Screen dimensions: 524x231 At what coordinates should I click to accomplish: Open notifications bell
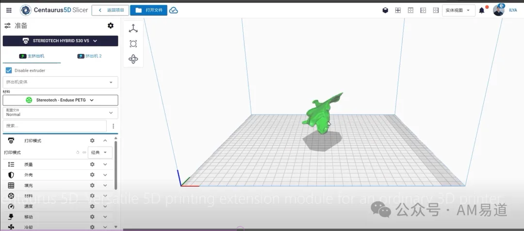coord(482,10)
